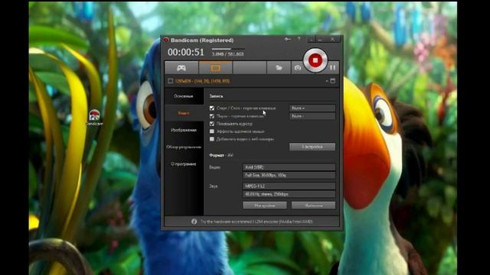Open the Bandicam desktop shortcut icon

click(x=94, y=118)
